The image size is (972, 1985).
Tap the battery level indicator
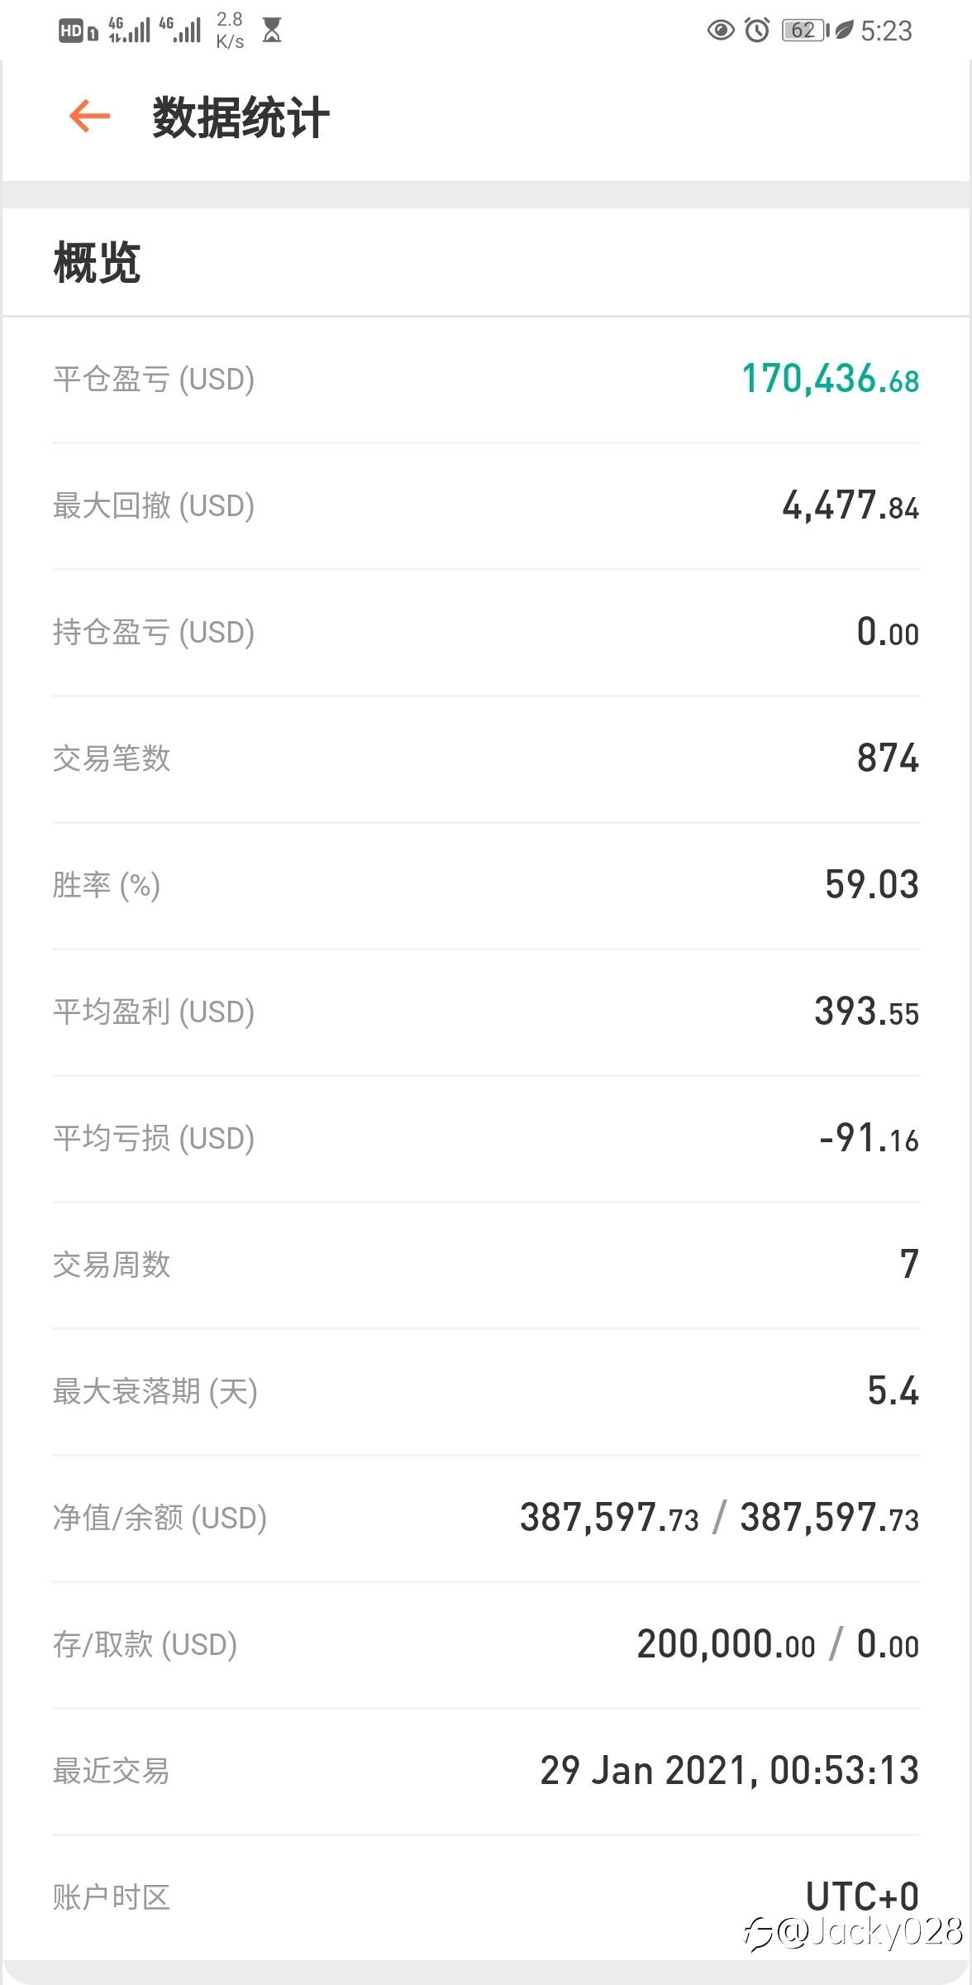tap(804, 31)
